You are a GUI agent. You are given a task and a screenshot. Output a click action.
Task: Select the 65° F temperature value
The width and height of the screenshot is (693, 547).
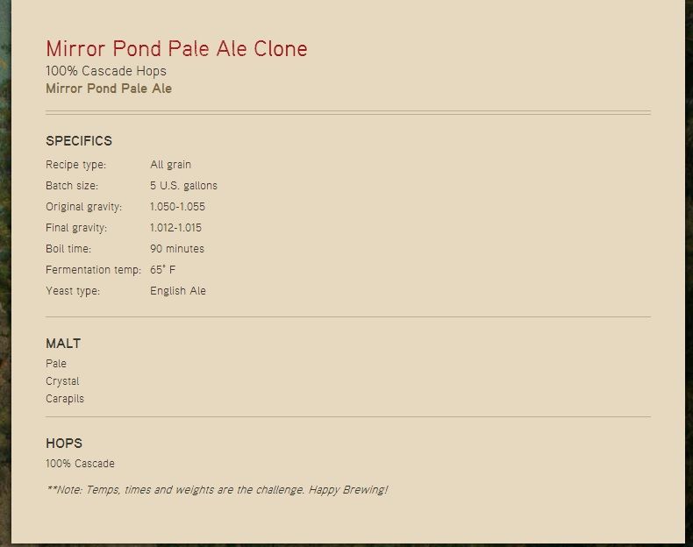(162, 270)
